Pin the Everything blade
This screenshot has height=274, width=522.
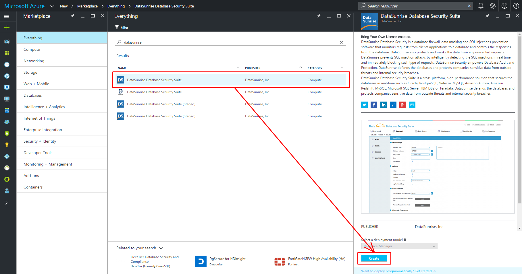pyautogui.click(x=319, y=16)
